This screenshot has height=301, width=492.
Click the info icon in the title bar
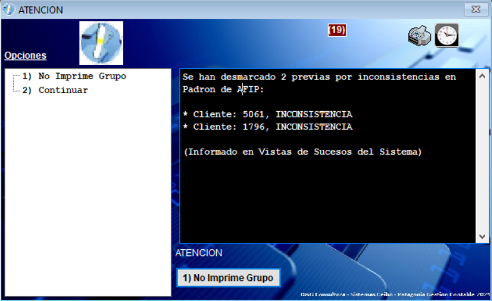(x=9, y=10)
